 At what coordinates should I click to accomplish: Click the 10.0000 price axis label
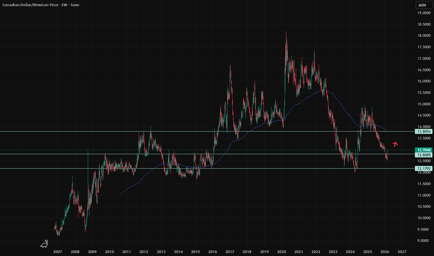point(424,218)
